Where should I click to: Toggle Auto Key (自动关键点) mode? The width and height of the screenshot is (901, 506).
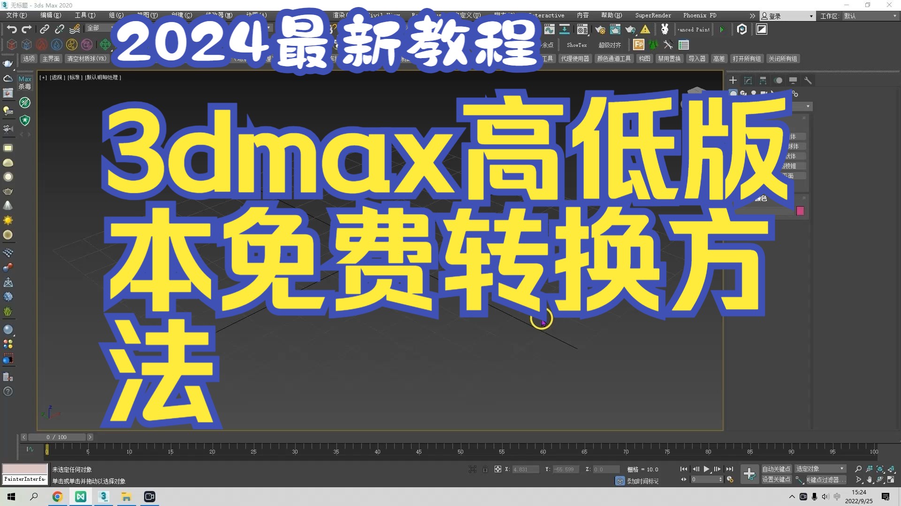[776, 469]
